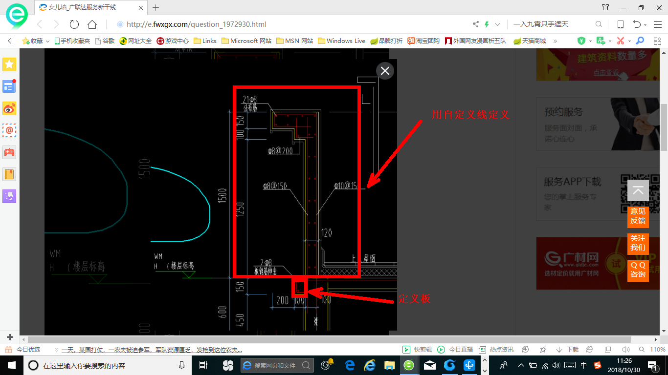This screenshot has width=668, height=375.
Task: Go to browser home page icon
Action: [x=92, y=24]
